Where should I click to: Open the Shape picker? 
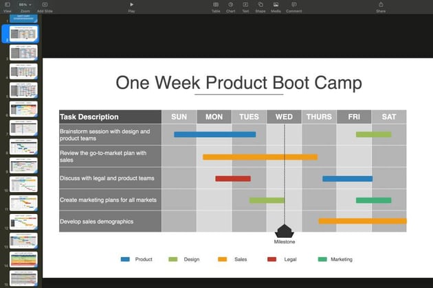click(260, 5)
